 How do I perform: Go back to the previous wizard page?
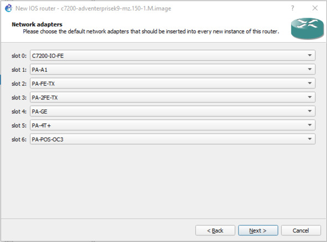(x=215, y=230)
